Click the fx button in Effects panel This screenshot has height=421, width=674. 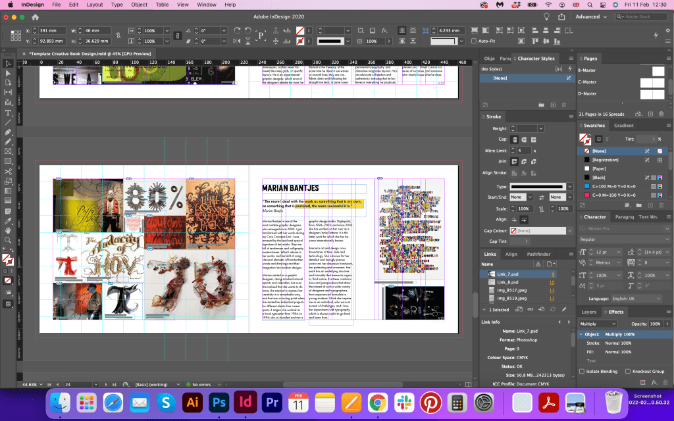(656, 382)
